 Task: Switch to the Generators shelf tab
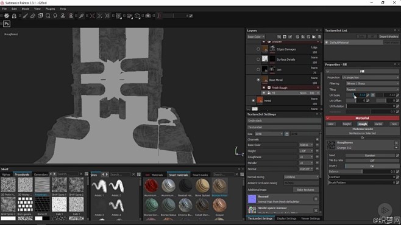point(41,175)
